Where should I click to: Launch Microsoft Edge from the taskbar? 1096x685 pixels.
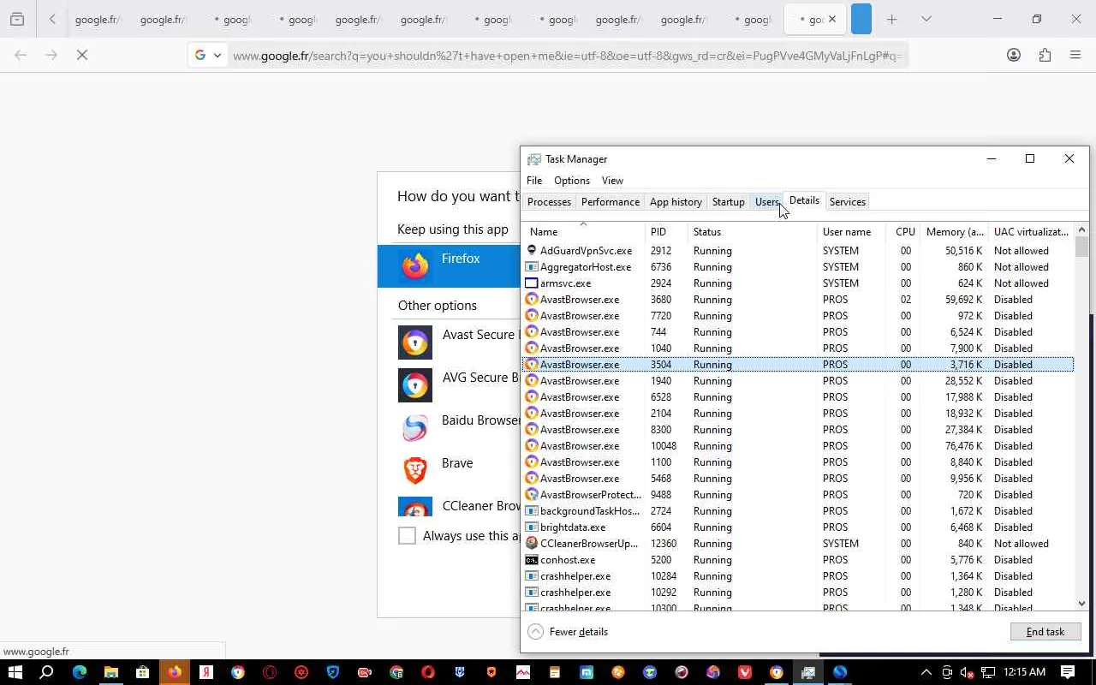point(79,672)
